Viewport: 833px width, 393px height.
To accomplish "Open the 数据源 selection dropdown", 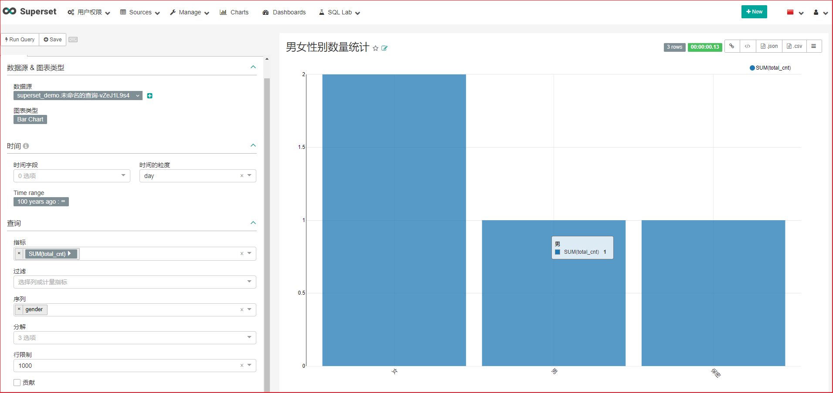I will (78, 95).
